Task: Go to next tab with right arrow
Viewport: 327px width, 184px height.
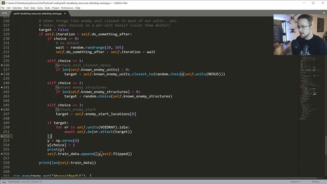Action: (6, 13)
